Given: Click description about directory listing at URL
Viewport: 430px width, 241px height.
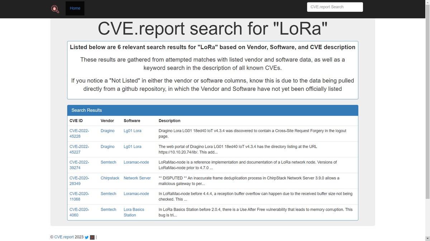Looking at the screenshot, I should tap(238, 149).
